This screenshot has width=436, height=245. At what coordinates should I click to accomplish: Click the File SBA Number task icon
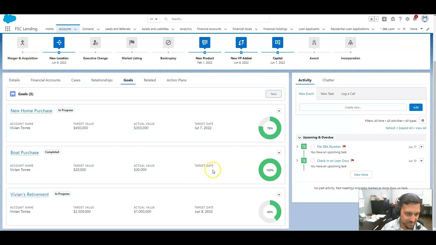[x=304, y=147]
